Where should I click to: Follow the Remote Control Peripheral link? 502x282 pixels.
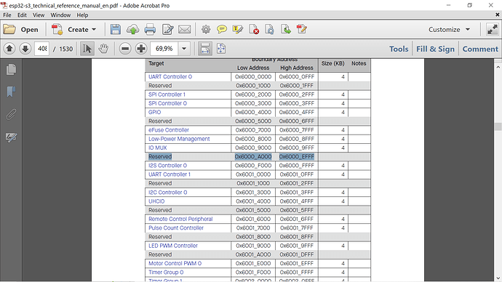(180, 219)
